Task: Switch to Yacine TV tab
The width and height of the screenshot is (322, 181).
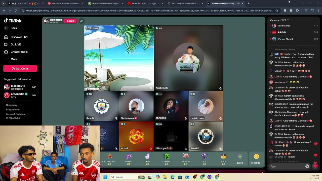Action: (146, 4)
